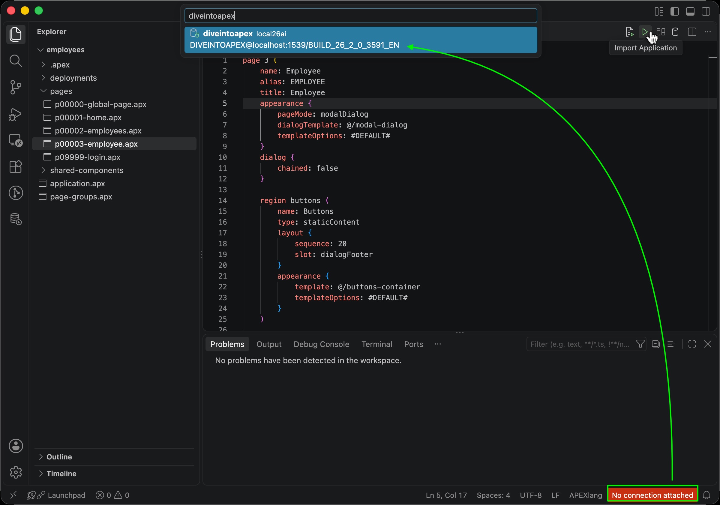Viewport: 720px width, 505px height.
Task: Toggle the bottom panel visibility
Action: pyautogui.click(x=690, y=12)
